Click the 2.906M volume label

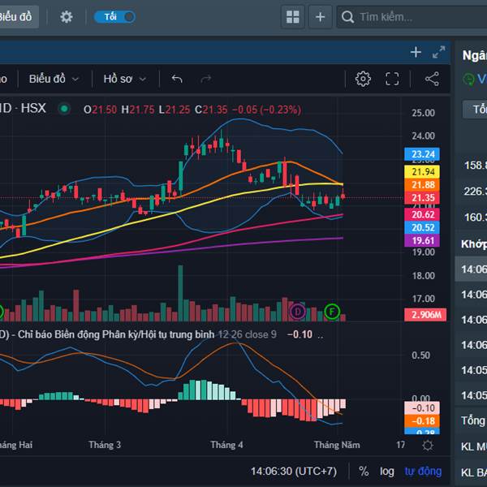point(425,315)
